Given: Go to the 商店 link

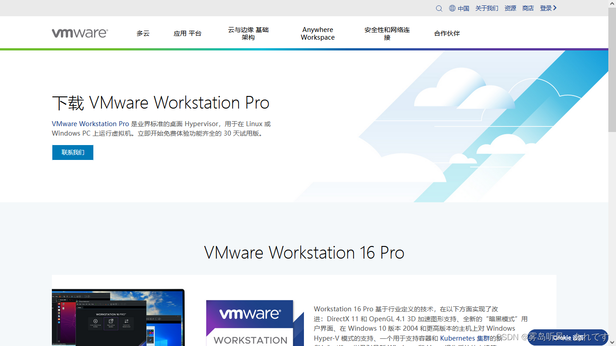Looking at the screenshot, I should click(528, 8).
